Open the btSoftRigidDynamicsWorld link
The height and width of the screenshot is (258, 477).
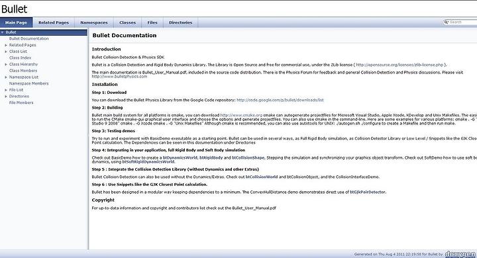pyautogui.click(x=148, y=161)
